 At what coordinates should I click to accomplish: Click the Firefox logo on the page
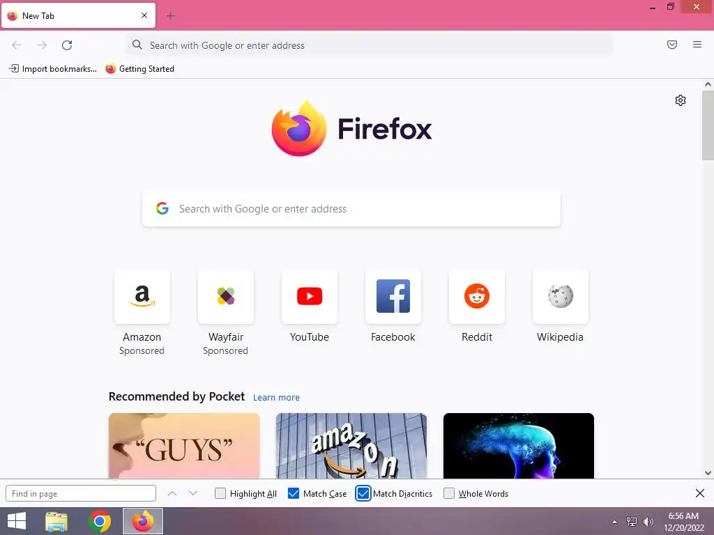click(x=299, y=129)
